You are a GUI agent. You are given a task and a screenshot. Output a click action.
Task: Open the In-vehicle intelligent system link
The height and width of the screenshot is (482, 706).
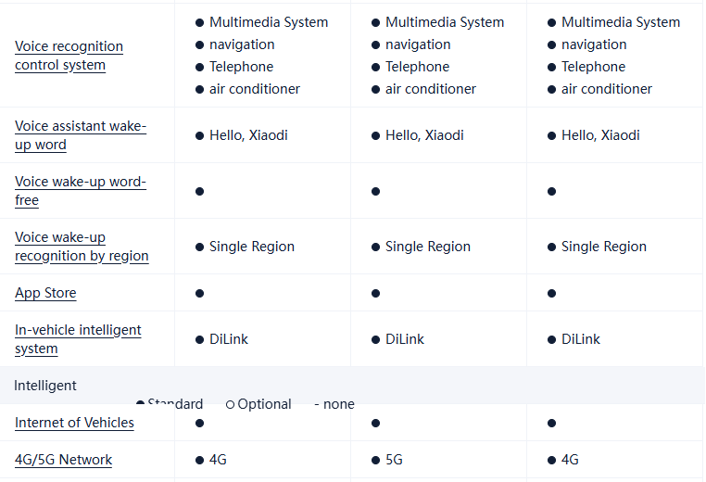click(x=78, y=339)
